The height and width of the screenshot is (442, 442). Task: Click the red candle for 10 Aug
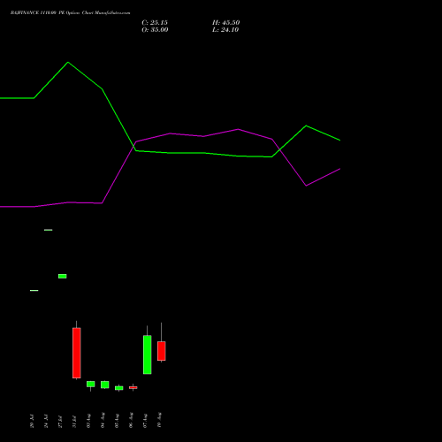click(162, 351)
